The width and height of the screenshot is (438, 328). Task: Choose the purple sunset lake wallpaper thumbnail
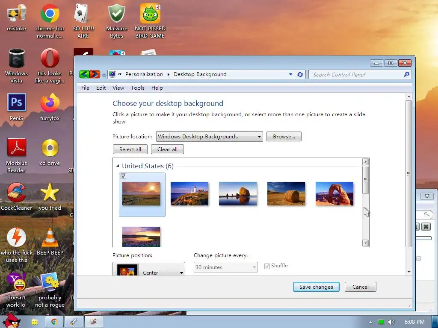(141, 237)
